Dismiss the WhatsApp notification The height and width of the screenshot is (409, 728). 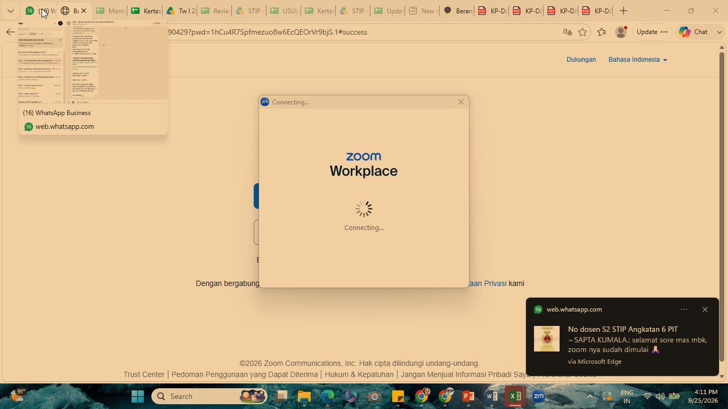click(705, 309)
